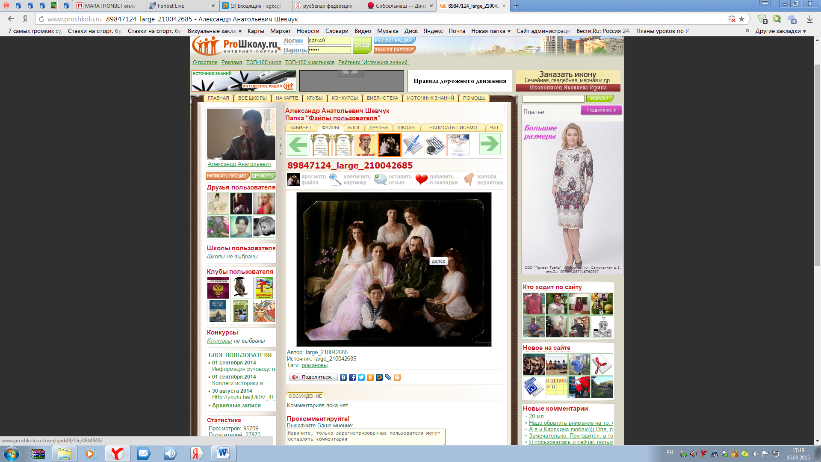Click the browser back arrow
The image size is (821, 462).
(11, 19)
